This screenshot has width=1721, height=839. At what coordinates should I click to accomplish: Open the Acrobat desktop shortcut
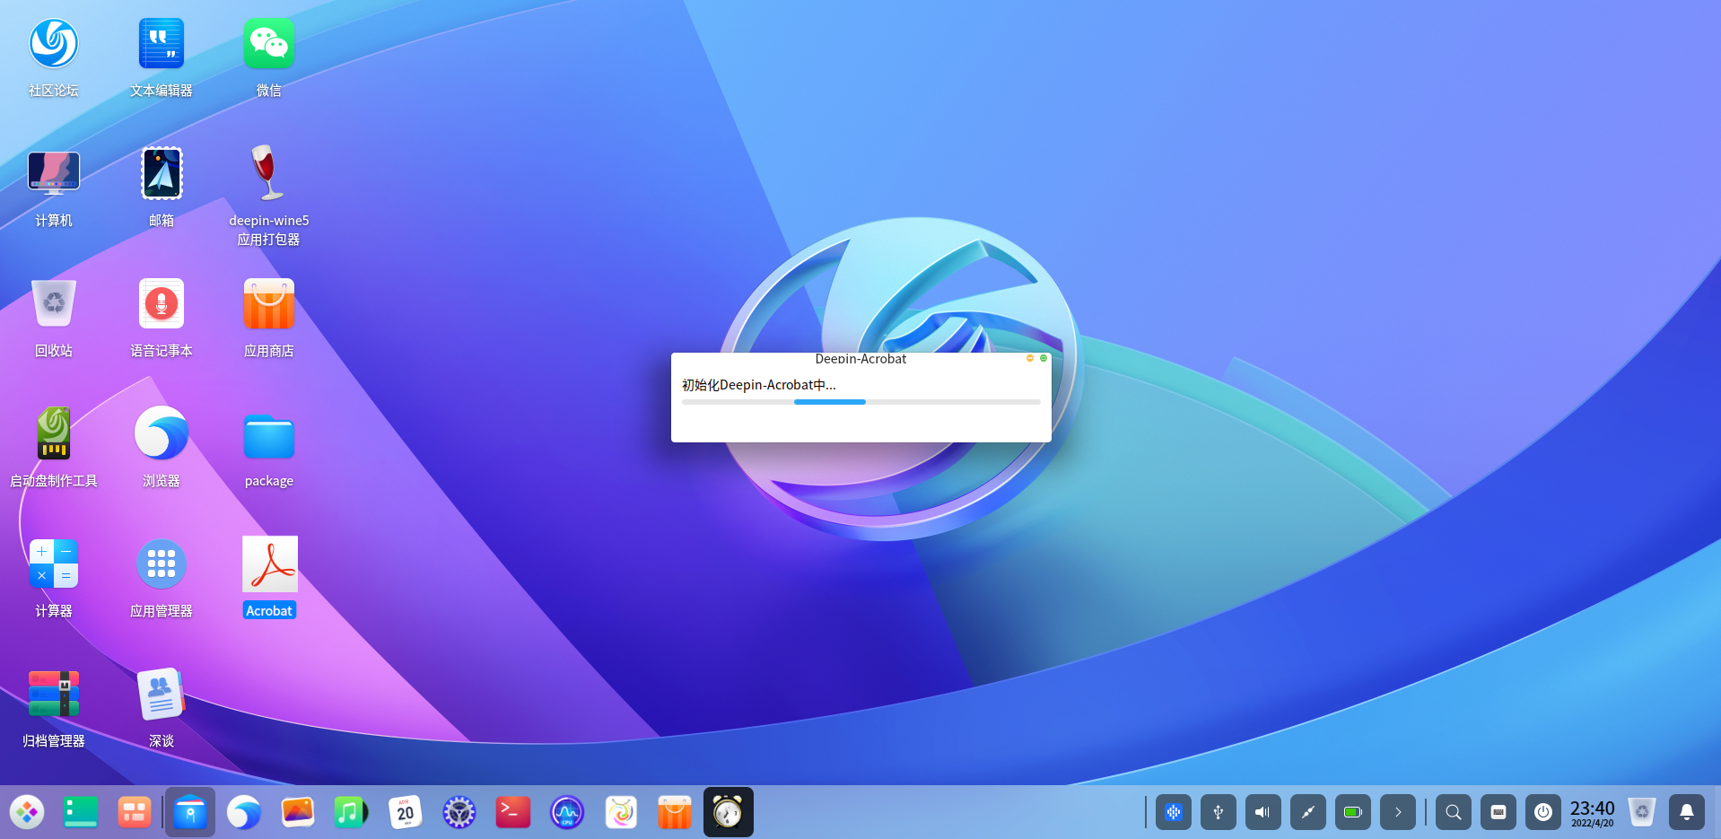(x=269, y=564)
